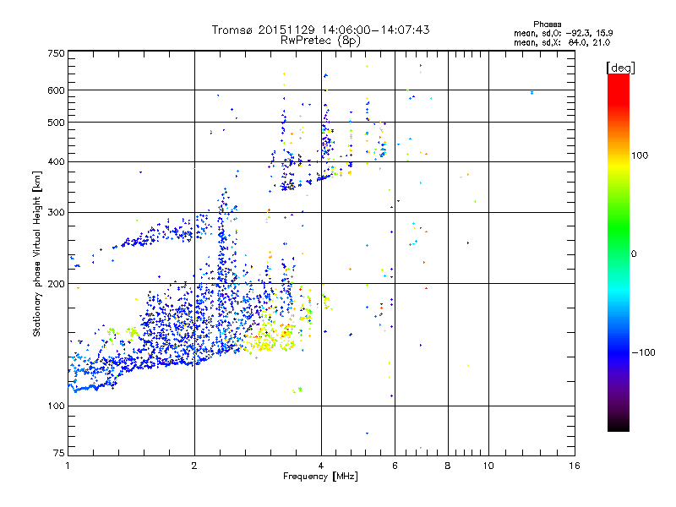The width and height of the screenshot is (676, 507).
Task: Click the x-axis '8' tick label
Action: [x=448, y=466]
